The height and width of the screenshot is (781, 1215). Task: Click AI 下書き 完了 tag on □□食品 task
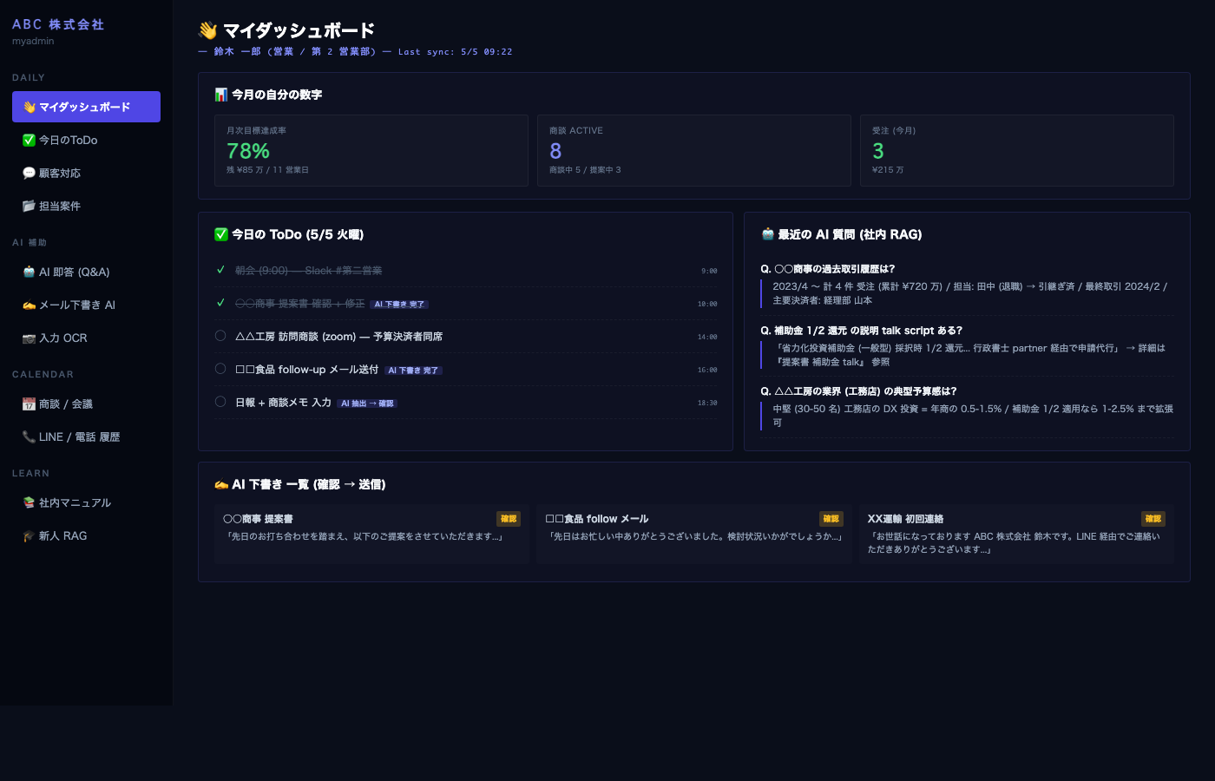(413, 371)
